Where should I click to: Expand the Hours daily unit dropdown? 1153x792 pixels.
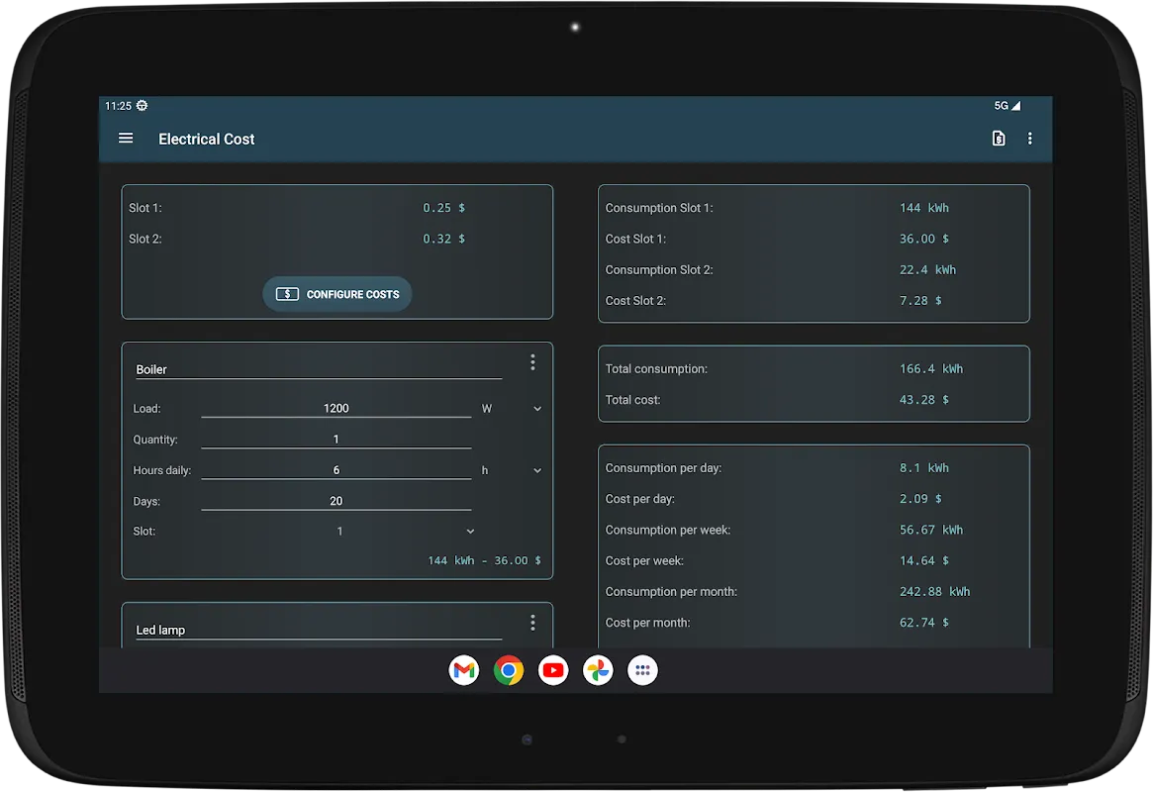(513, 470)
